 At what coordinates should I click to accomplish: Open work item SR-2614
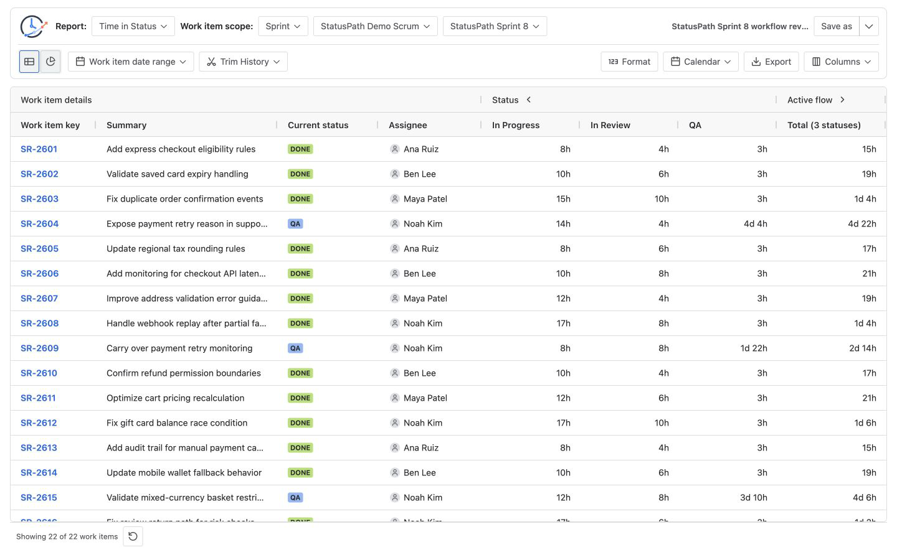[39, 473]
